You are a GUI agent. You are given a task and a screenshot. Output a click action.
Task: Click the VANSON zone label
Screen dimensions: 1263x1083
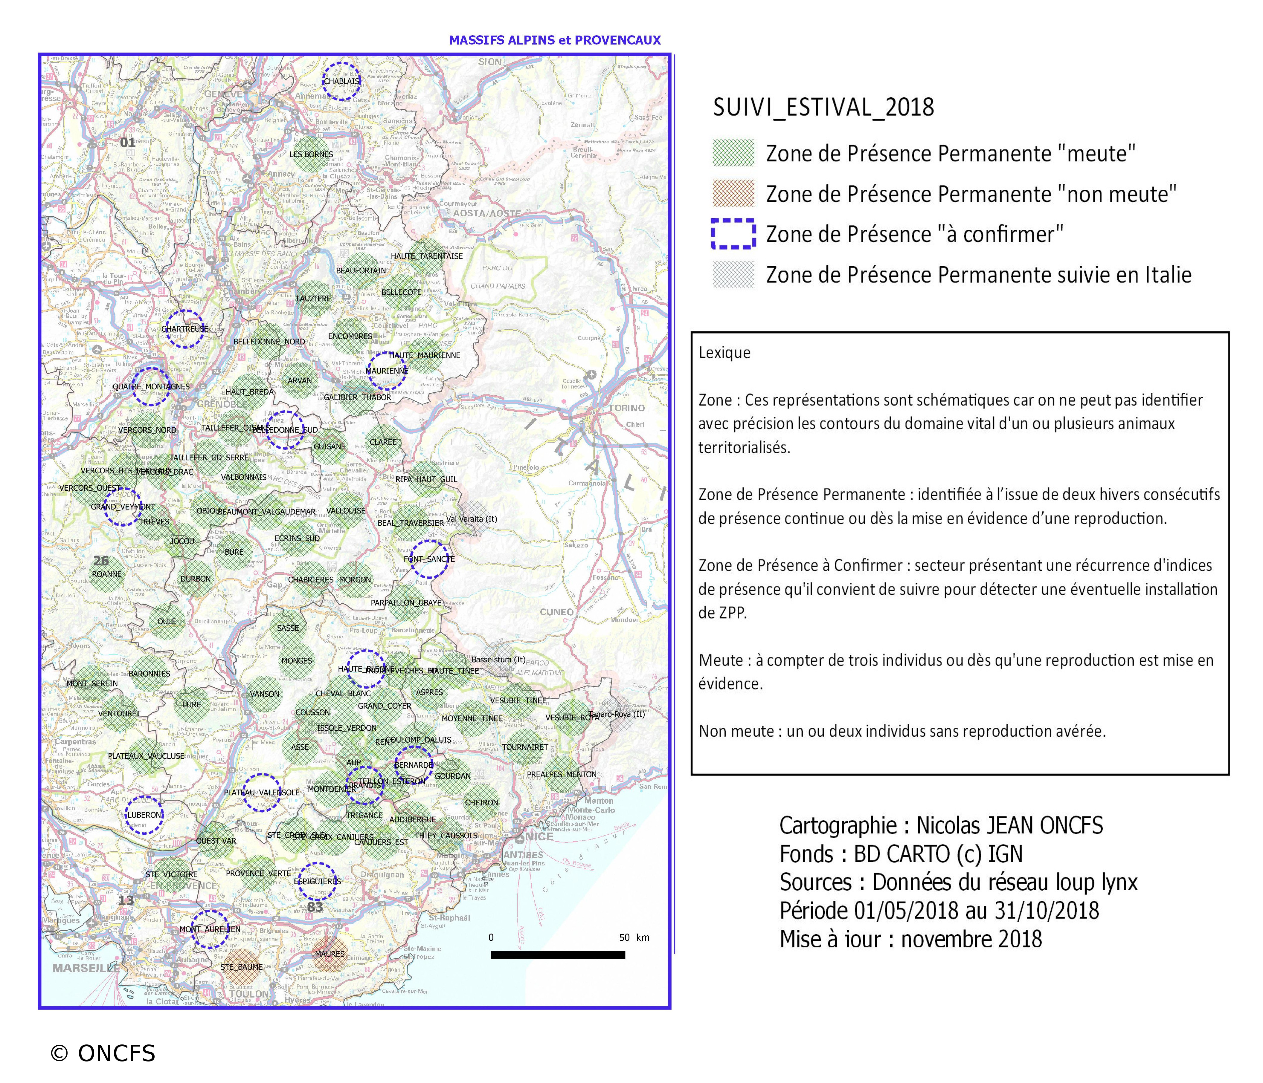(265, 694)
